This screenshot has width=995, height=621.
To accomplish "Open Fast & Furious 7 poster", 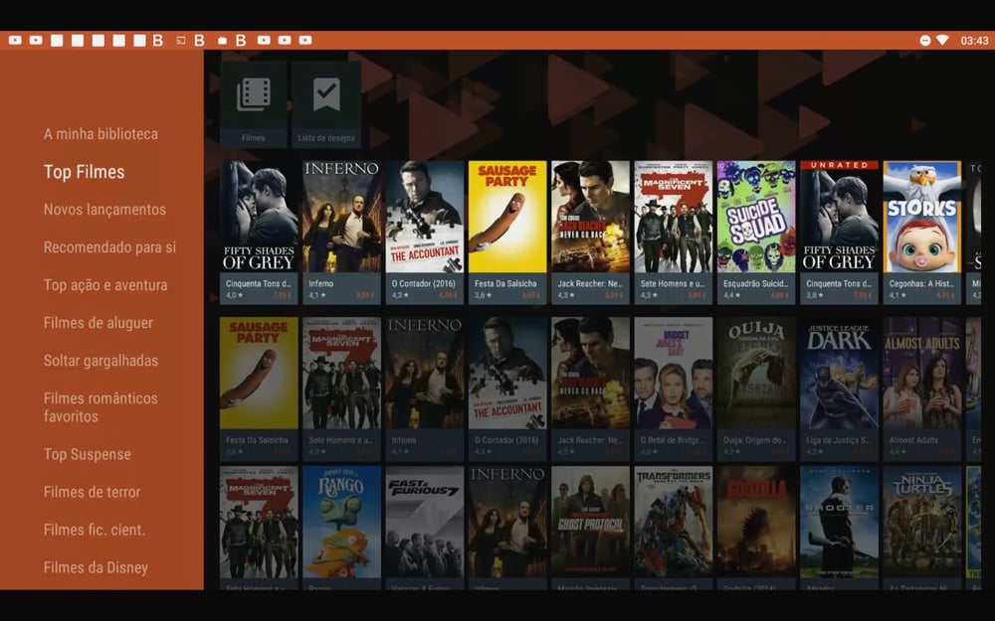I will 425,523.
